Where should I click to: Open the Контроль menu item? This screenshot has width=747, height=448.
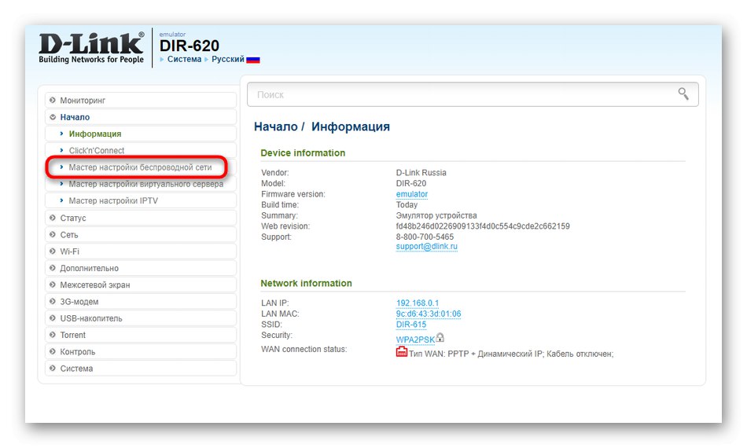click(141, 351)
